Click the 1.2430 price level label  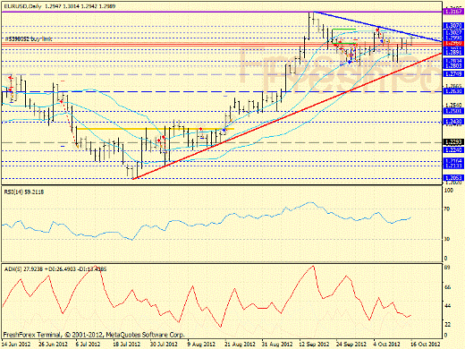tap(453, 122)
